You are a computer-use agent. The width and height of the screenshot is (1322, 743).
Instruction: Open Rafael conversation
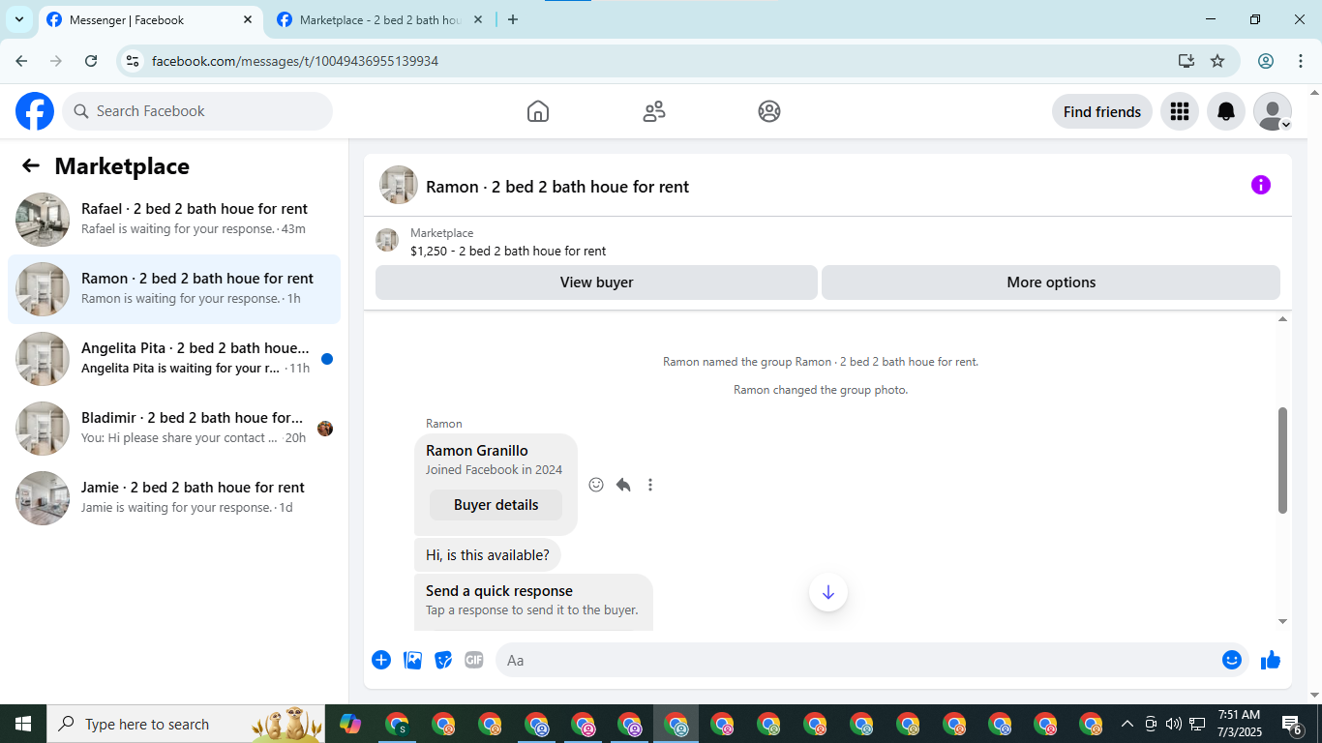174,220
